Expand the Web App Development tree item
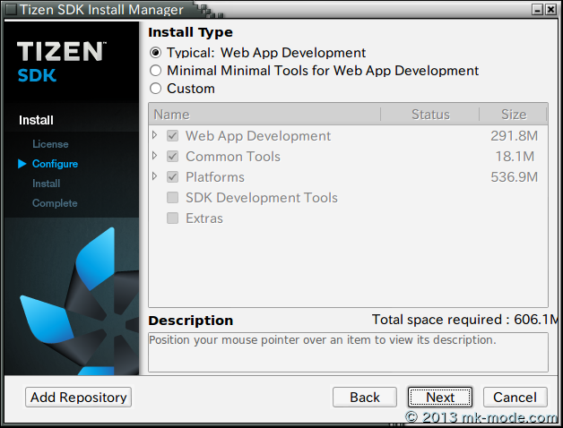This screenshot has width=563, height=428. [x=155, y=135]
